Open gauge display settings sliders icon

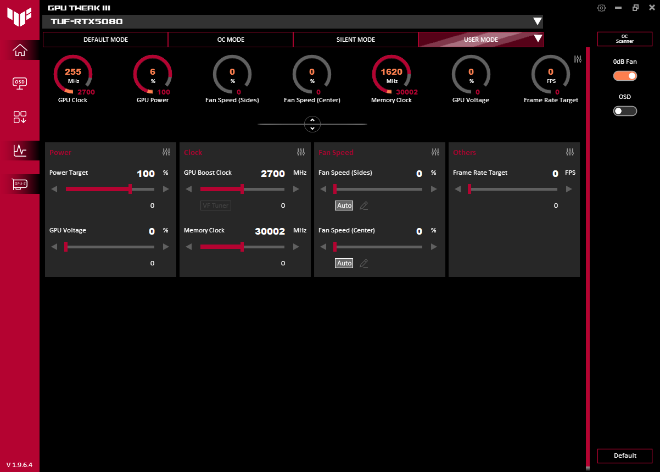pos(577,59)
